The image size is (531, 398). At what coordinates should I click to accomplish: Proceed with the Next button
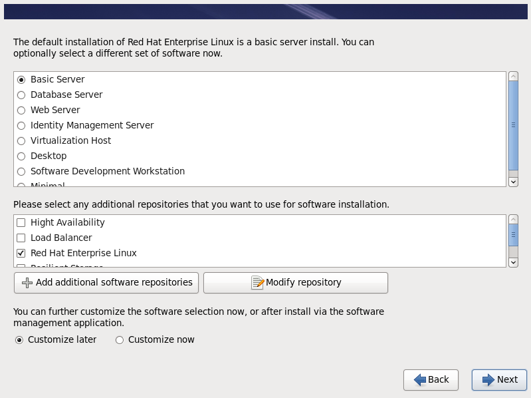[499, 379]
